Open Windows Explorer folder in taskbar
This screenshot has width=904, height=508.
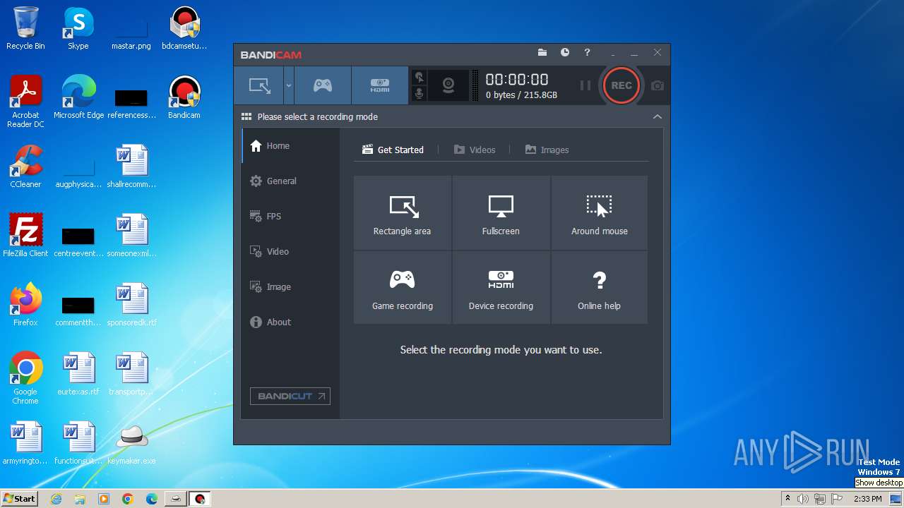click(x=80, y=499)
